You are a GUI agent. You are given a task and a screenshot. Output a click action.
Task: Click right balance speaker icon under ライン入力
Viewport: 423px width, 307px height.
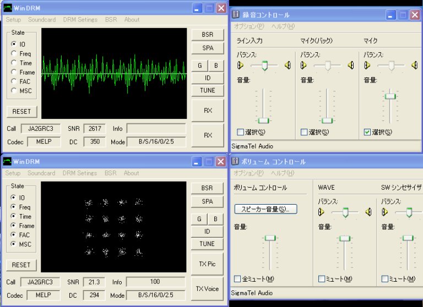[288, 65]
